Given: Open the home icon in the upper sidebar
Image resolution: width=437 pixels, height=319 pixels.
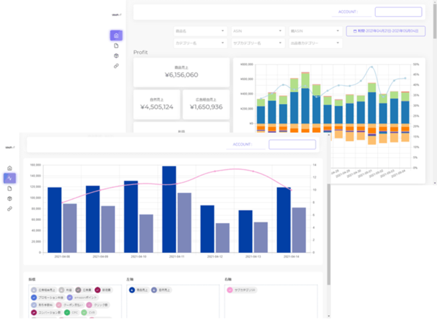Looking at the screenshot, I should click(116, 36).
